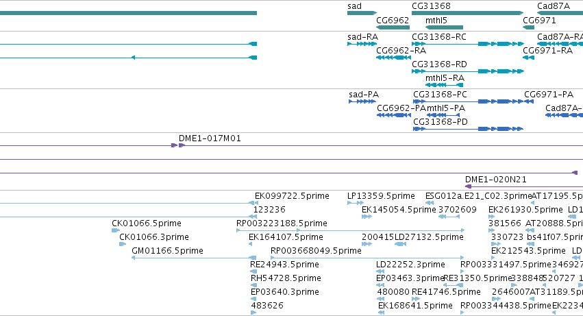Select the DME1-017M01 clone marker

tap(178, 145)
